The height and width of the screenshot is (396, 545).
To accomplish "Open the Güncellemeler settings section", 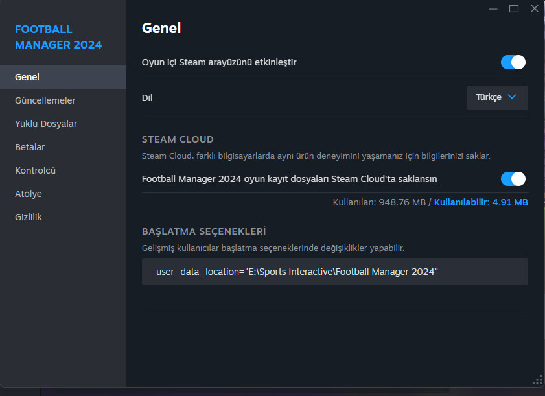I will coord(45,100).
